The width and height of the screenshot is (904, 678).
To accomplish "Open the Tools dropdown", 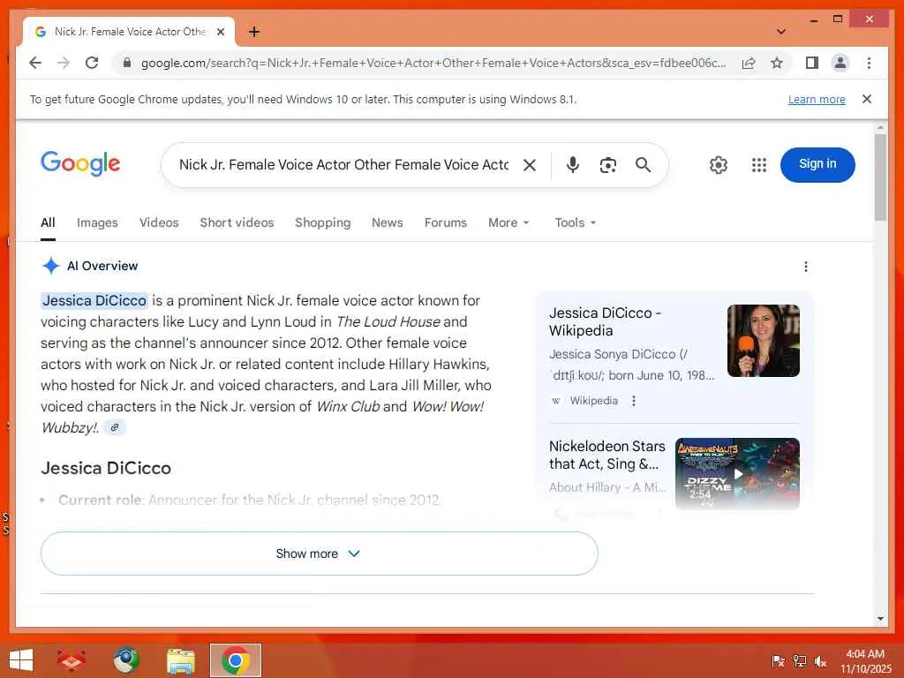I will pos(575,222).
